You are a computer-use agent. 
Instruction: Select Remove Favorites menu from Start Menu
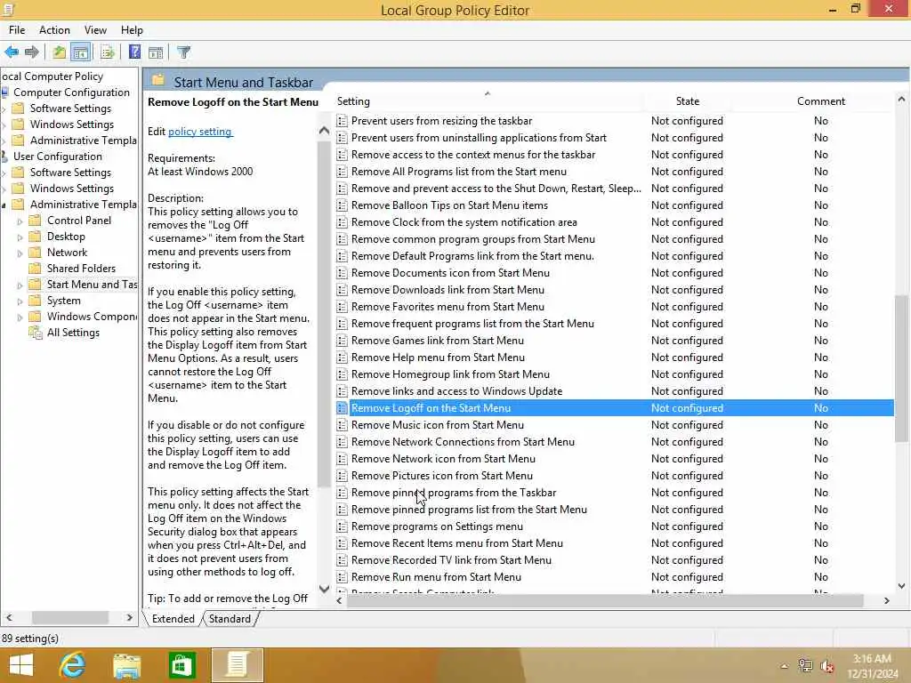448,307
